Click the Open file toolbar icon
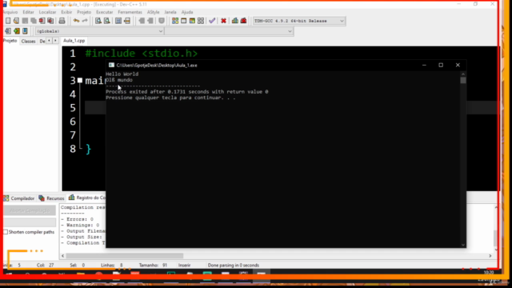Screen dimensions: 512x288 click(16, 21)
